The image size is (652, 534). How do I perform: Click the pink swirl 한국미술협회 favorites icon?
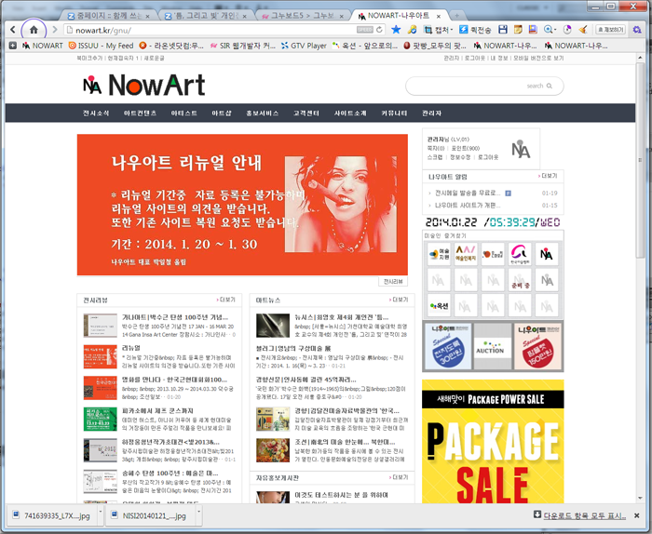click(520, 254)
